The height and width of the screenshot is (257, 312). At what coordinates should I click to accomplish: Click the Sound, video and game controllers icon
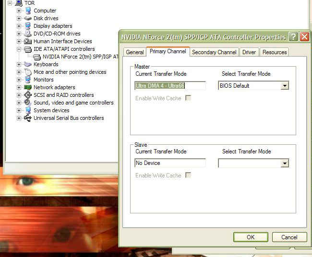(x=28, y=103)
